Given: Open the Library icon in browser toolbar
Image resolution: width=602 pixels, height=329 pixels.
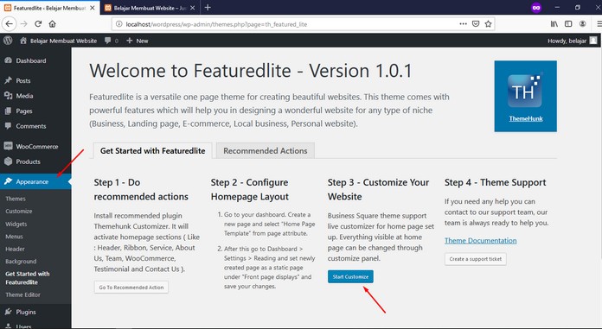Looking at the screenshot, I should [x=554, y=24].
